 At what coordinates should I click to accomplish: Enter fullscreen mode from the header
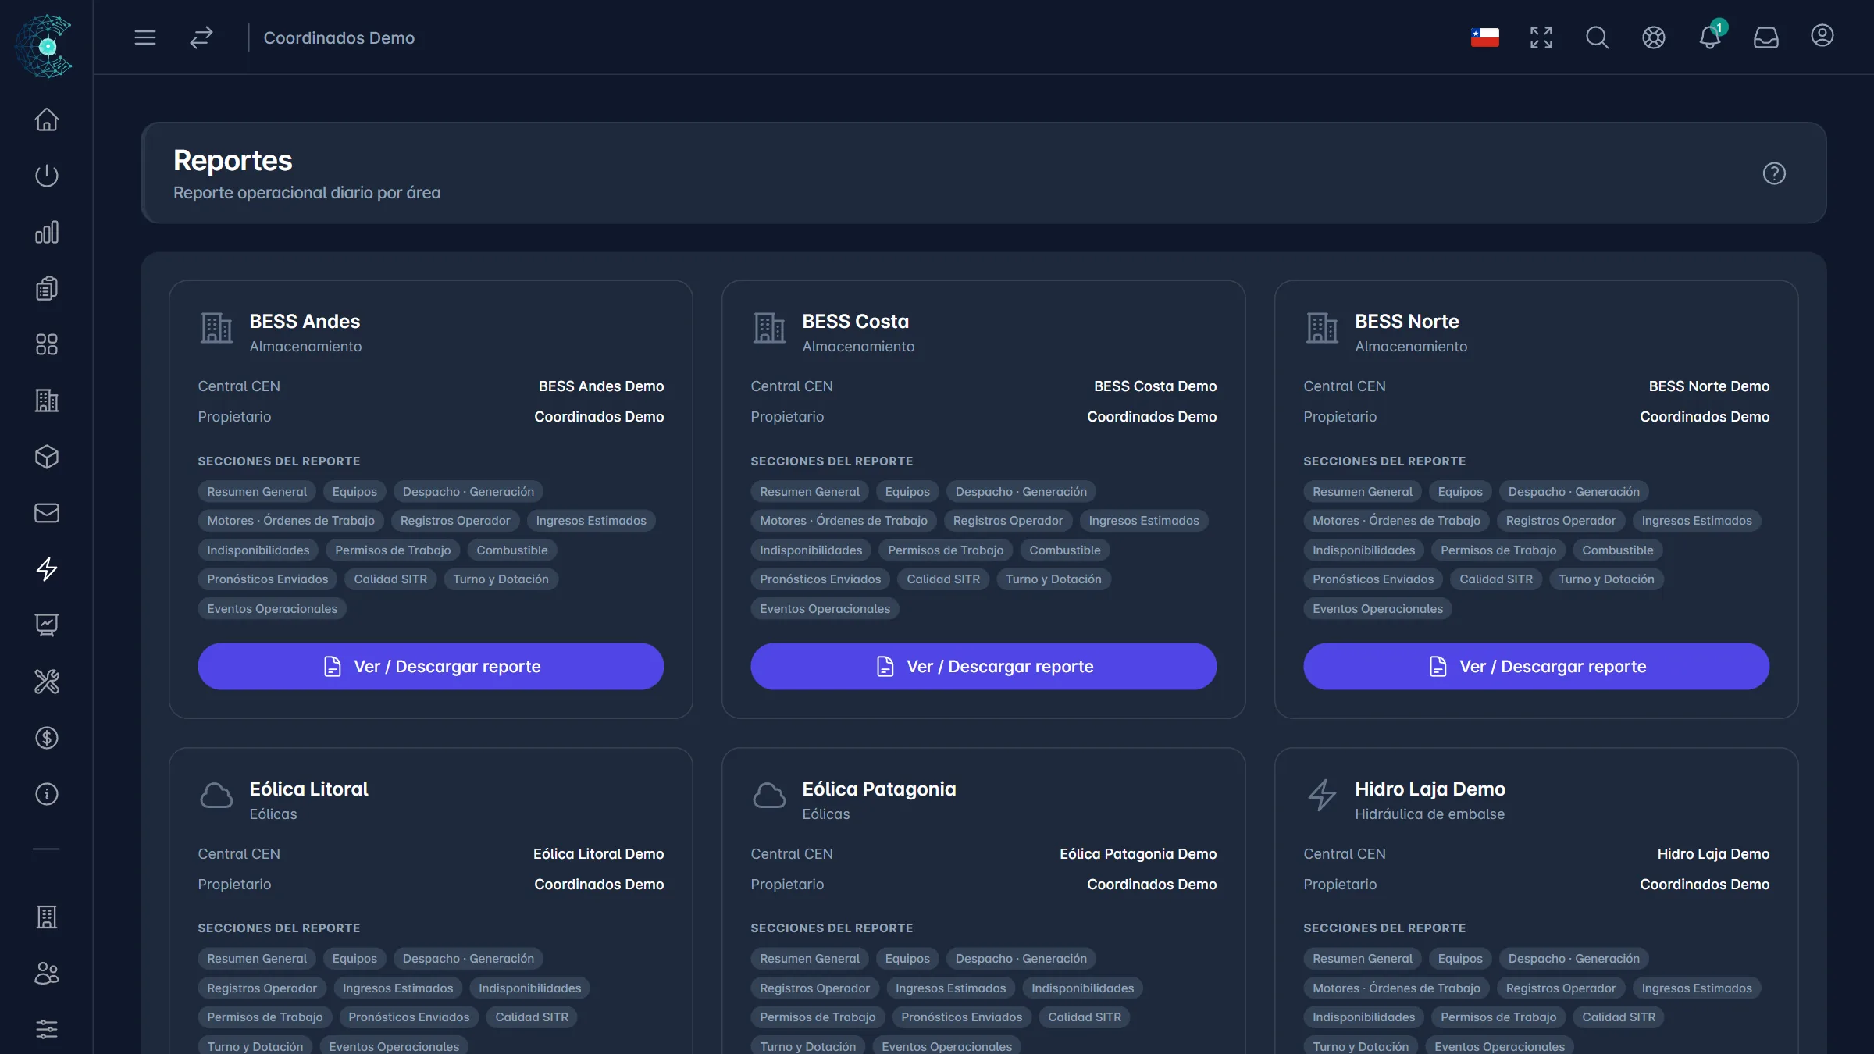pos(1541,37)
